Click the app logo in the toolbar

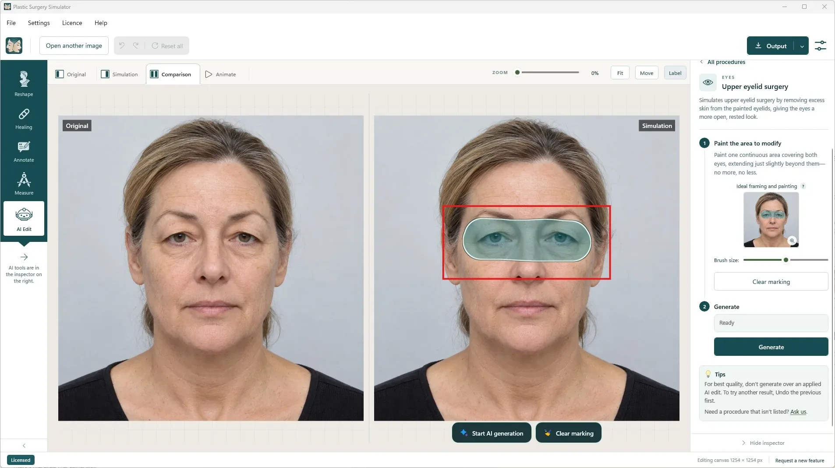(x=14, y=46)
